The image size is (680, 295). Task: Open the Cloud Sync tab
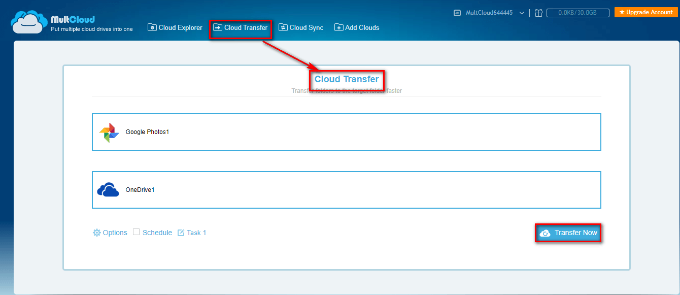point(301,27)
